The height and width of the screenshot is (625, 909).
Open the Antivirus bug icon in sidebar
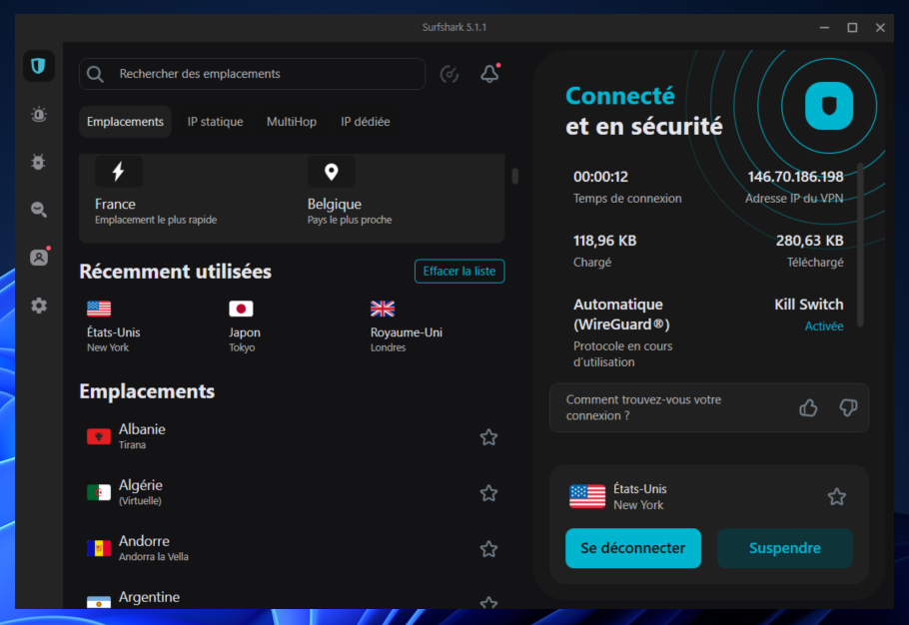point(39,162)
